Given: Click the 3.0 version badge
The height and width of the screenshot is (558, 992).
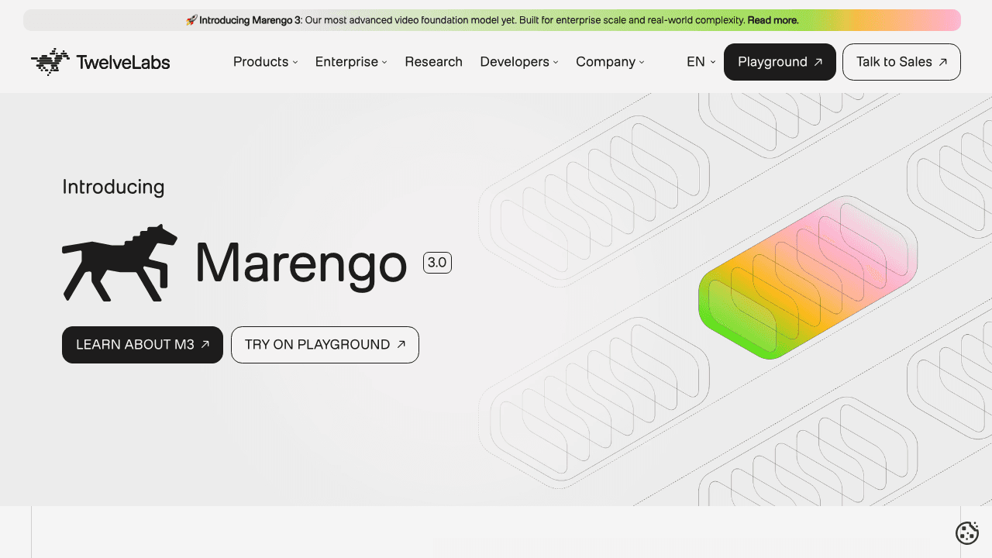Looking at the screenshot, I should tap(437, 263).
